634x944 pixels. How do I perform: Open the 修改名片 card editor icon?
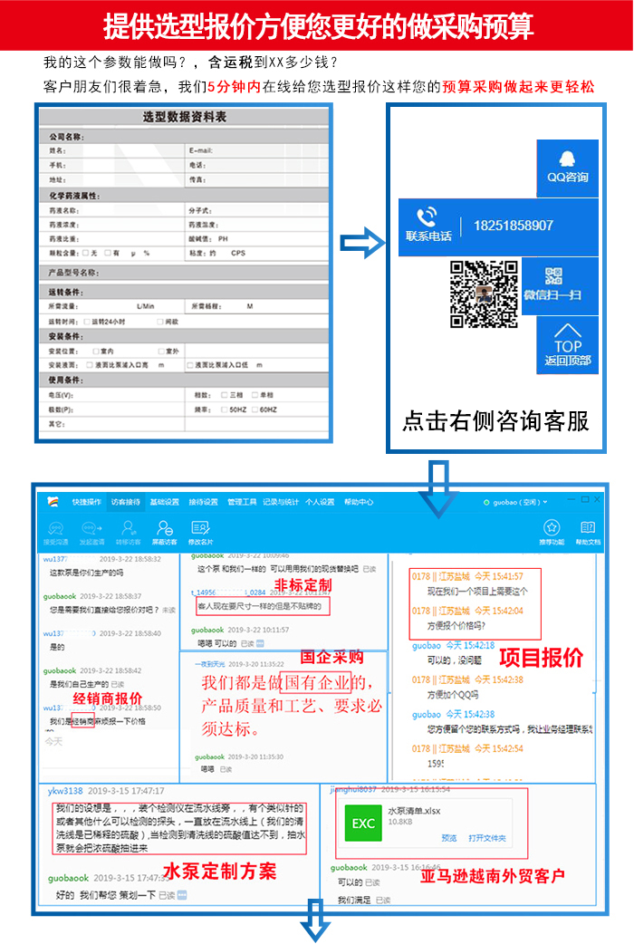pyautogui.click(x=200, y=528)
